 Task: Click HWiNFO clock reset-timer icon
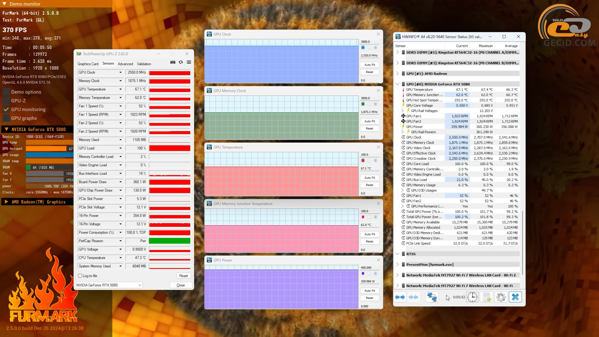click(x=472, y=297)
